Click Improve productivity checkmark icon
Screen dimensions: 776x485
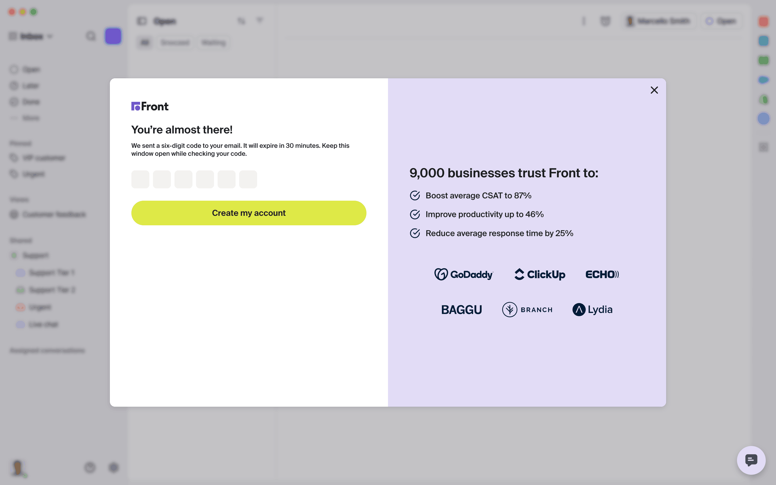pyautogui.click(x=415, y=214)
